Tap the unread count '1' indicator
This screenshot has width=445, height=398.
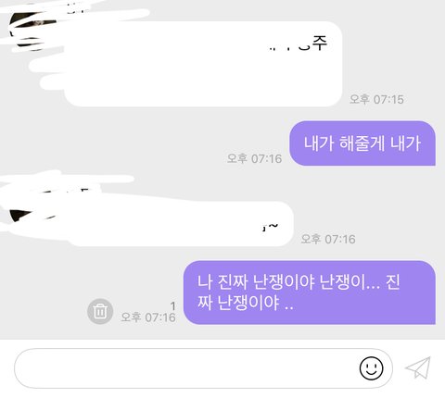[173, 306]
